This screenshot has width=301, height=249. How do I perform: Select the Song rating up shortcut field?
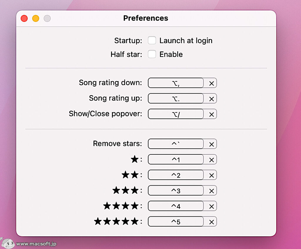(x=175, y=99)
